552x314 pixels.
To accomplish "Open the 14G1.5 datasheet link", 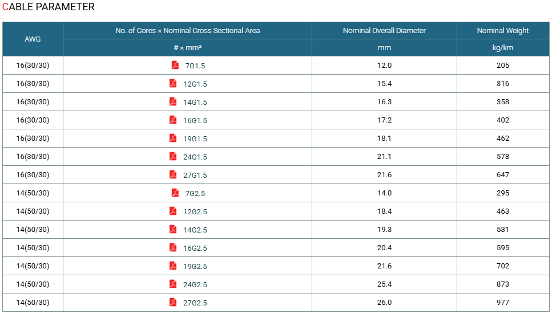I will pos(195,103).
